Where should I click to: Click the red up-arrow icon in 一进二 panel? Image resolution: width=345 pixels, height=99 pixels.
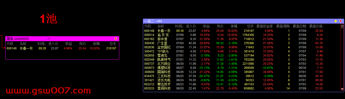[341, 21]
